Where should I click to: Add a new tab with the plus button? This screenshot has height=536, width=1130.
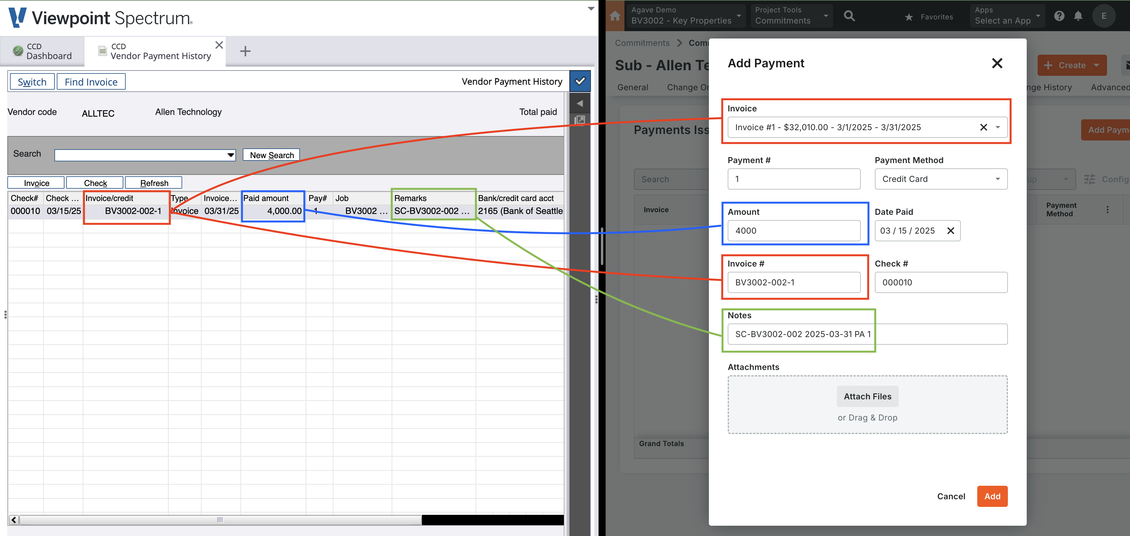tap(245, 52)
